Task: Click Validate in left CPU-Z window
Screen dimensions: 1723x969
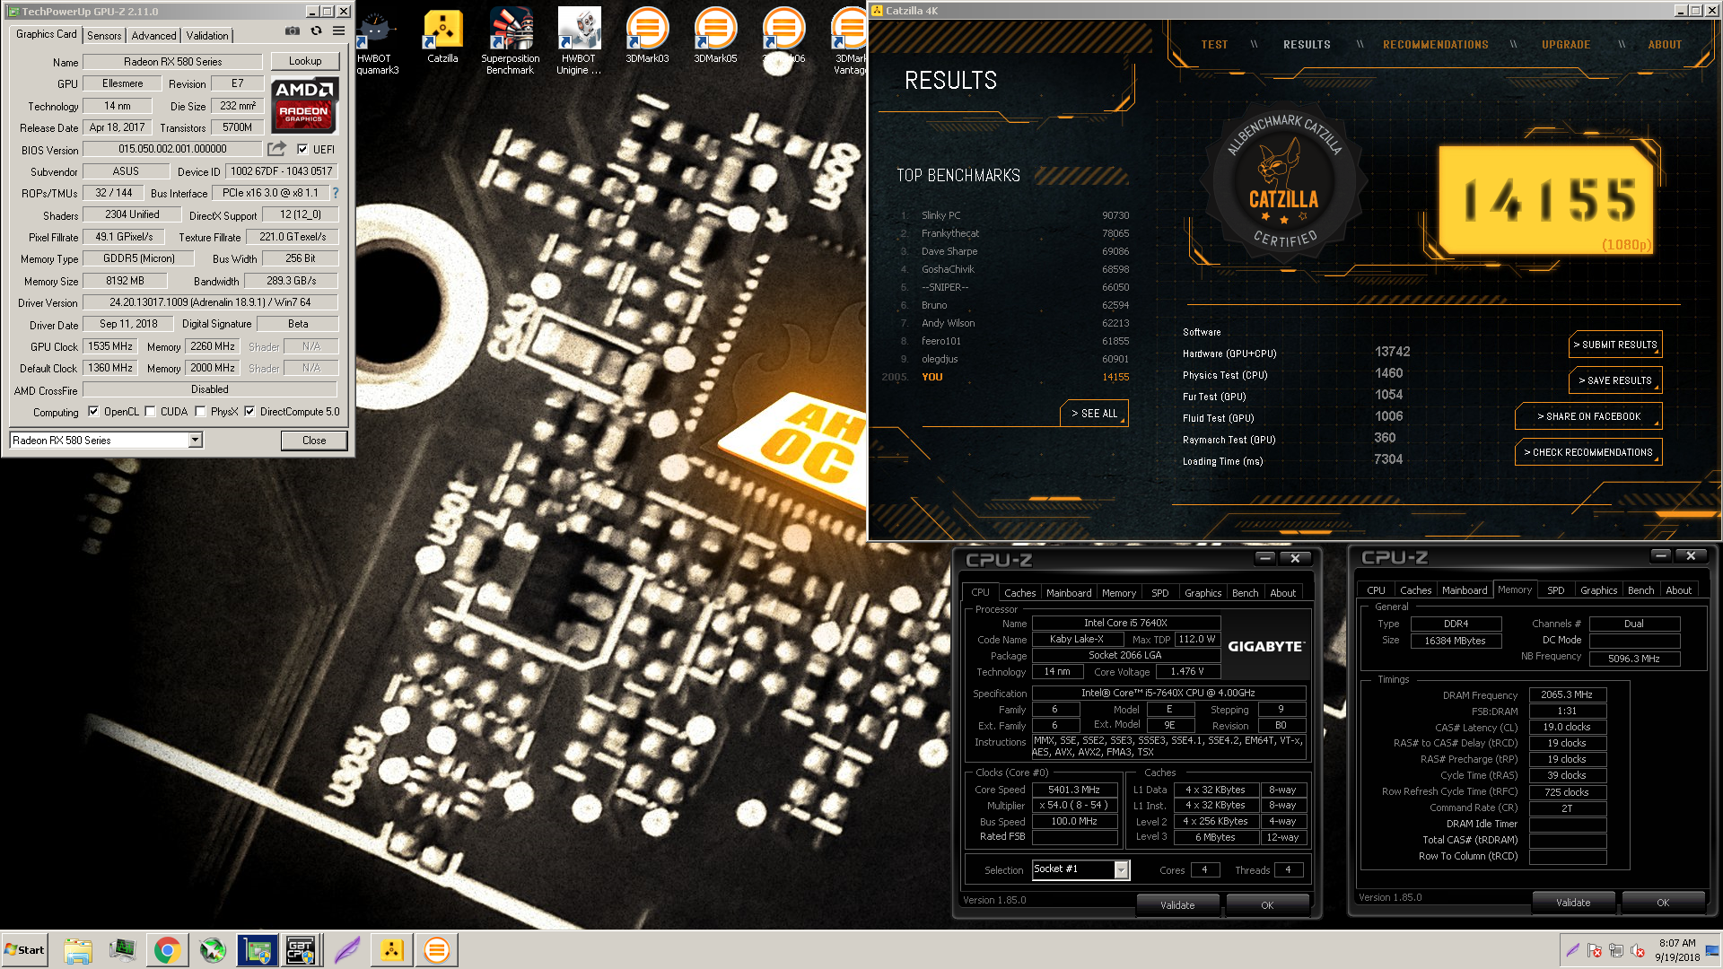Action: pyautogui.click(x=1177, y=905)
